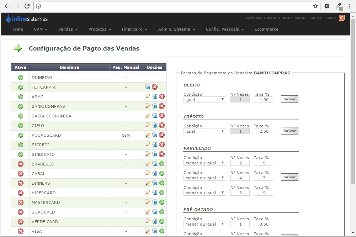Click the edit pencil icon for KOUROSCARD
The width and height of the screenshot is (356, 237).
(148, 135)
